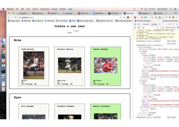This screenshot has width=179, height=127.
Task: Collapse the chain: Array(3) node
Action: (x=138, y=47)
